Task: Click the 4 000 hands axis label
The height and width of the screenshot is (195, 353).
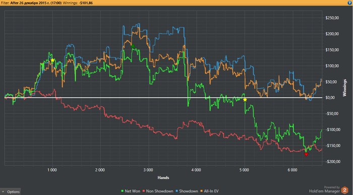Action: (x=196, y=170)
